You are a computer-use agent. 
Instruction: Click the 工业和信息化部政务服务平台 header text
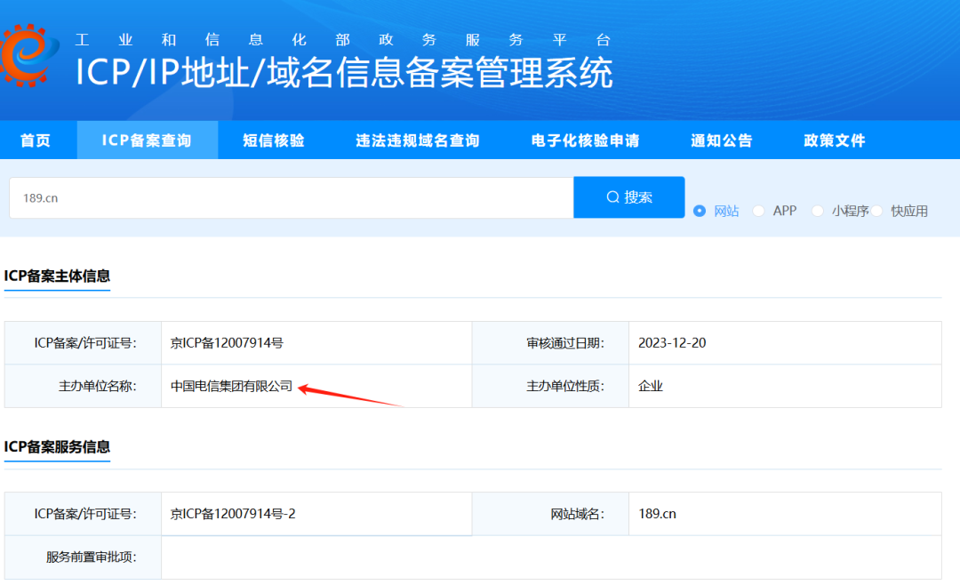pos(343,40)
